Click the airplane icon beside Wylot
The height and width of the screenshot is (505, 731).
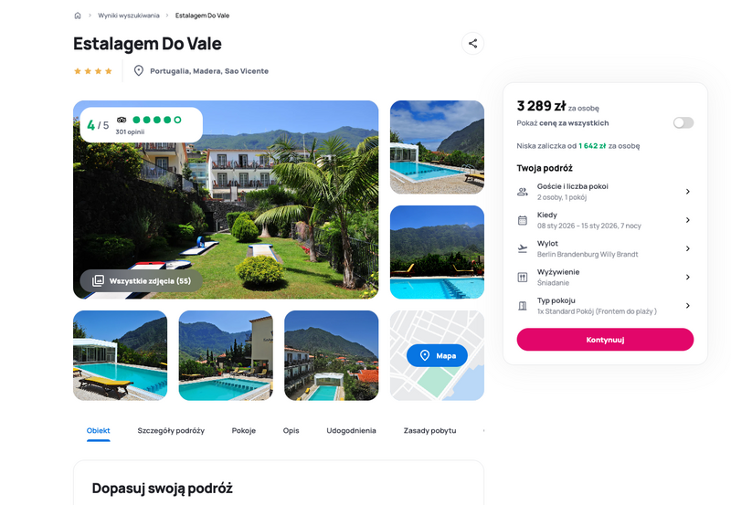coord(523,248)
